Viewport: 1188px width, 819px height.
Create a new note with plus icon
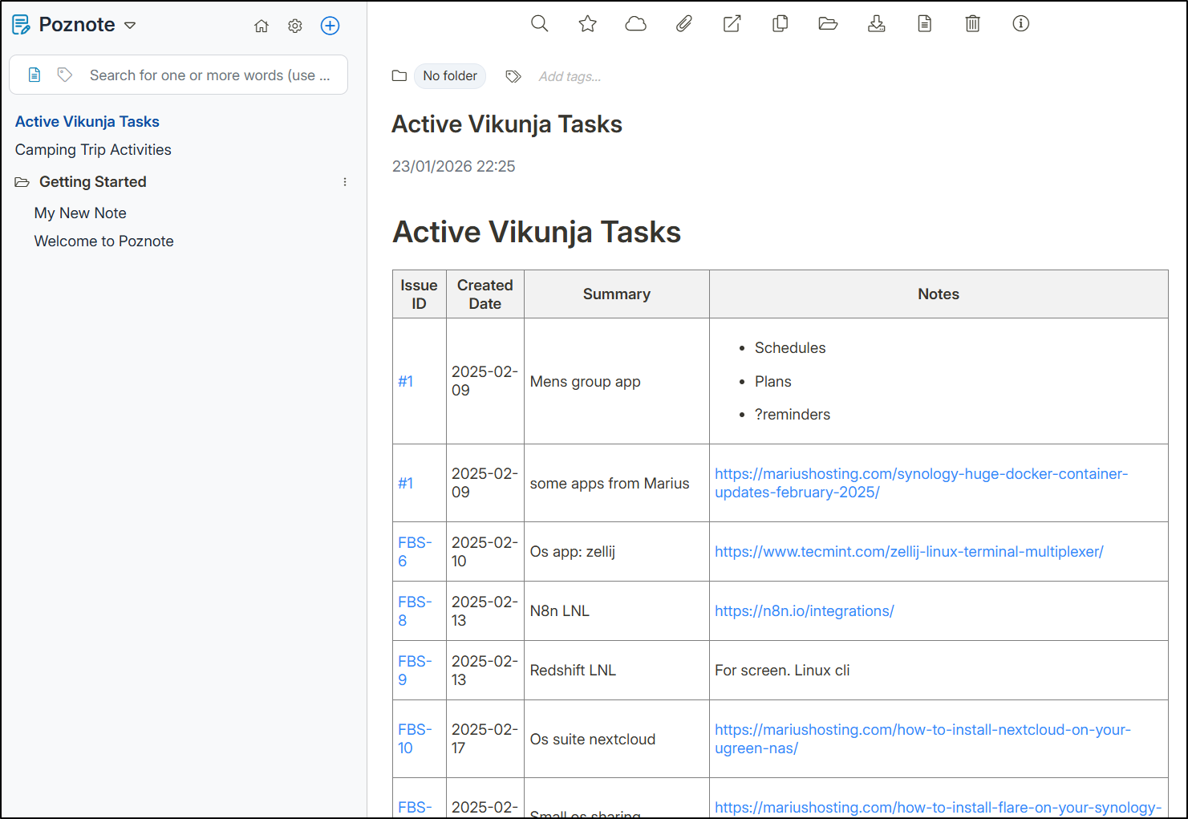[x=330, y=26]
